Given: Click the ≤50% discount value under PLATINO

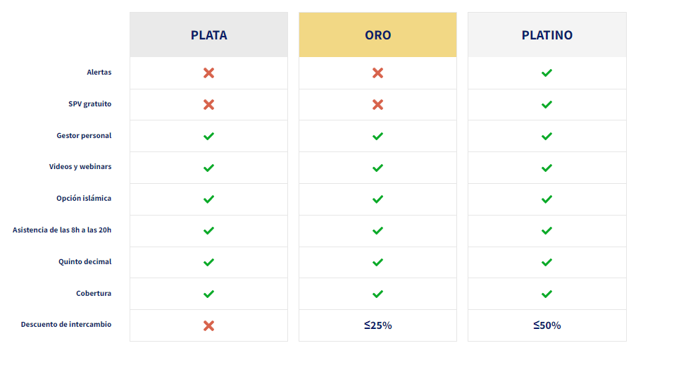Looking at the screenshot, I should point(547,325).
